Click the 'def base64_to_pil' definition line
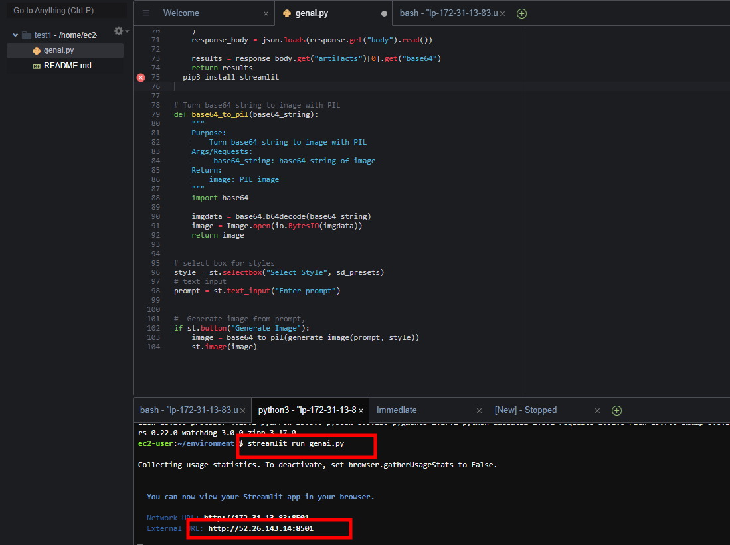Image resolution: width=730 pixels, height=545 pixels. (246, 114)
